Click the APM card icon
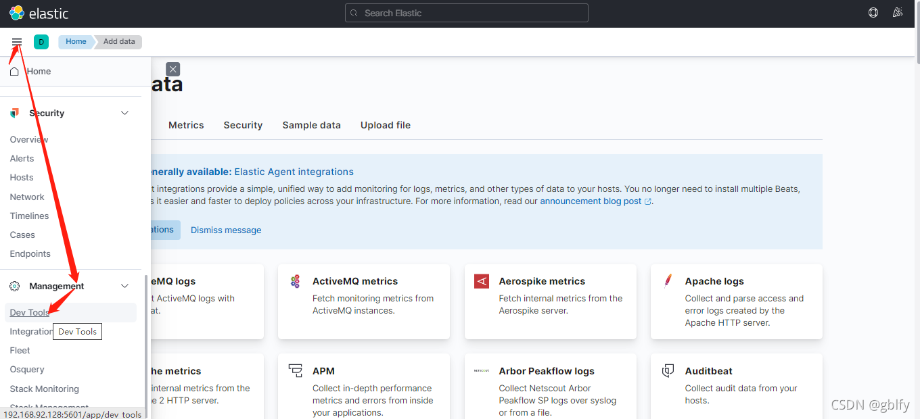The width and height of the screenshot is (920, 419). point(295,370)
